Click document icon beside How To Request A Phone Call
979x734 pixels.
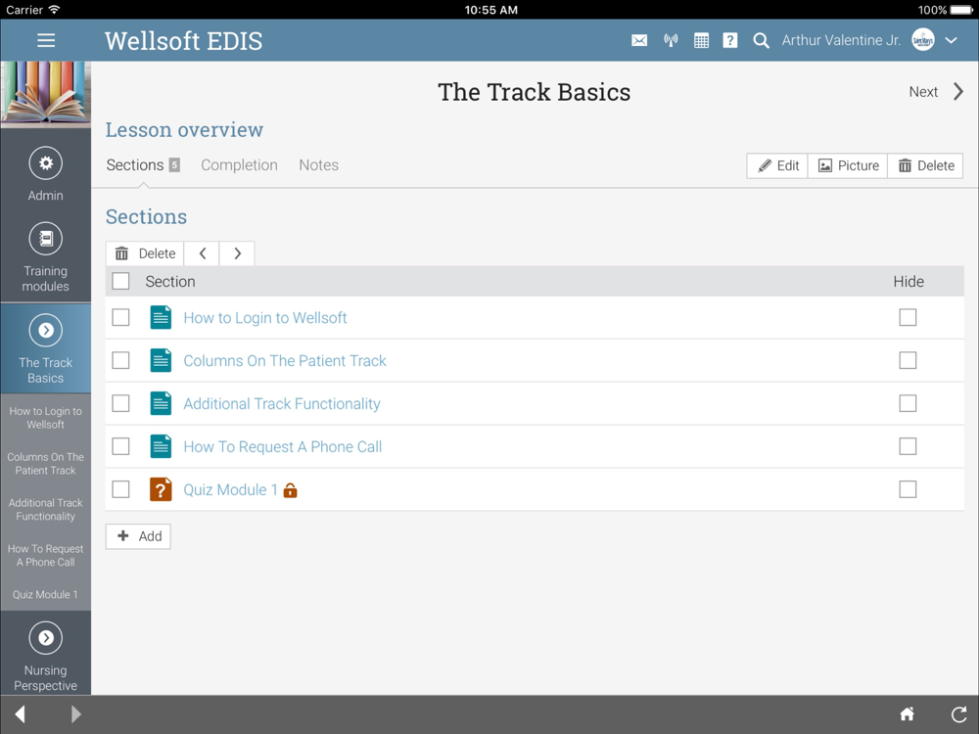click(161, 447)
